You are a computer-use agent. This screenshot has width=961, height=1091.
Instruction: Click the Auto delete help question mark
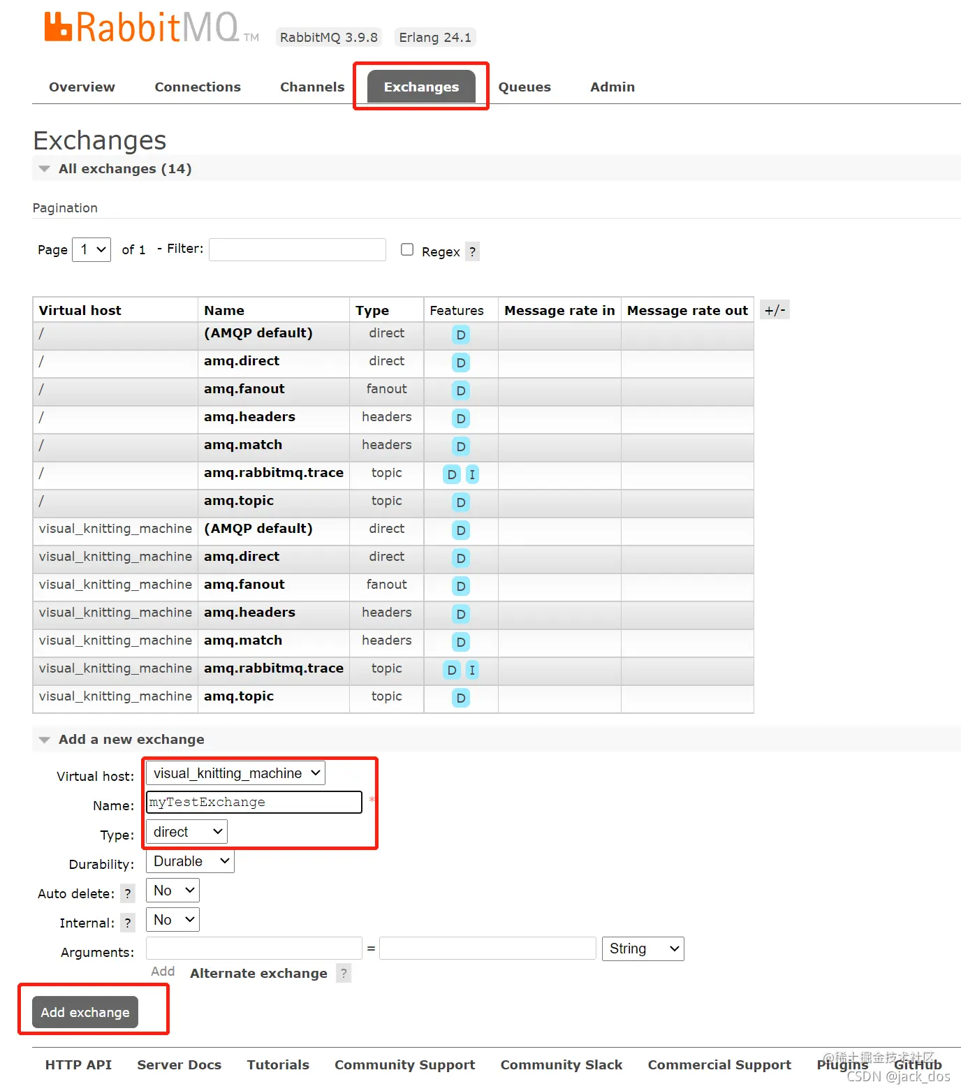point(128,893)
